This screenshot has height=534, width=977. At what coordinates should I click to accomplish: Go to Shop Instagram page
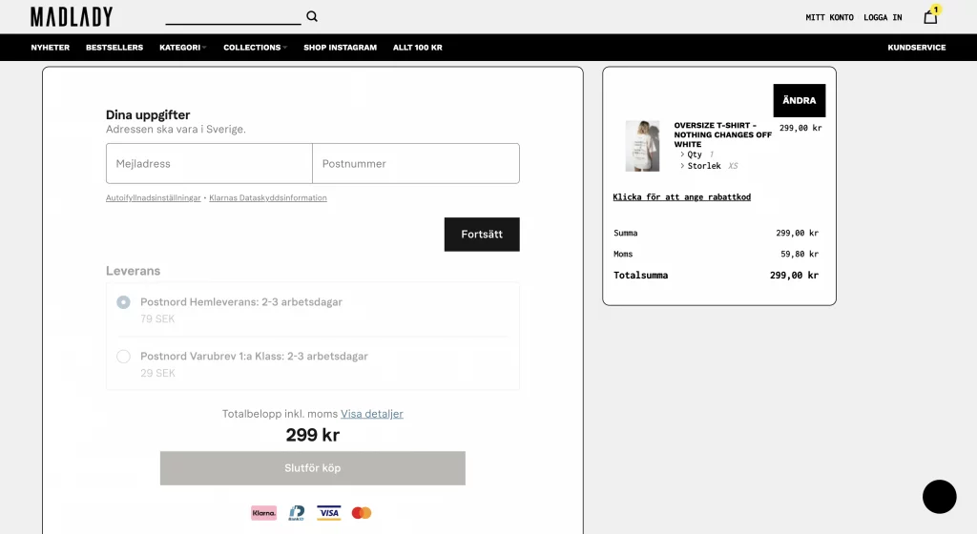pyautogui.click(x=340, y=48)
